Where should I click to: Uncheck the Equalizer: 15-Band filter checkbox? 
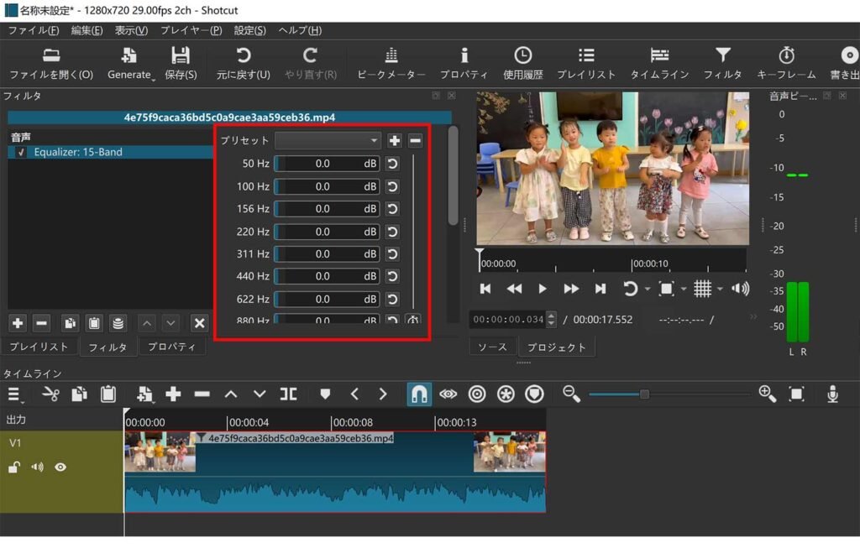click(21, 152)
